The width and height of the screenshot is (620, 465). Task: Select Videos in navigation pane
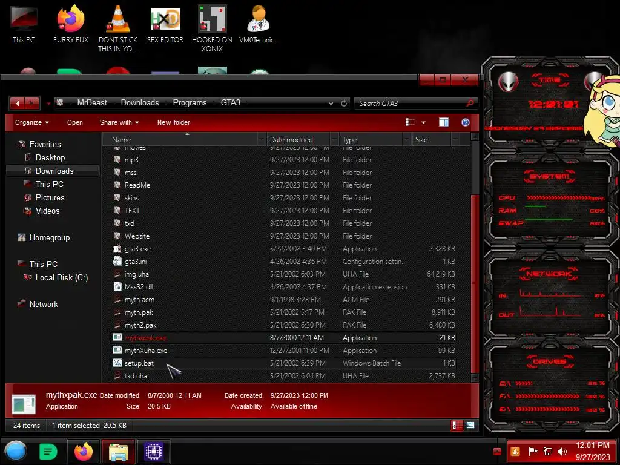click(x=47, y=211)
